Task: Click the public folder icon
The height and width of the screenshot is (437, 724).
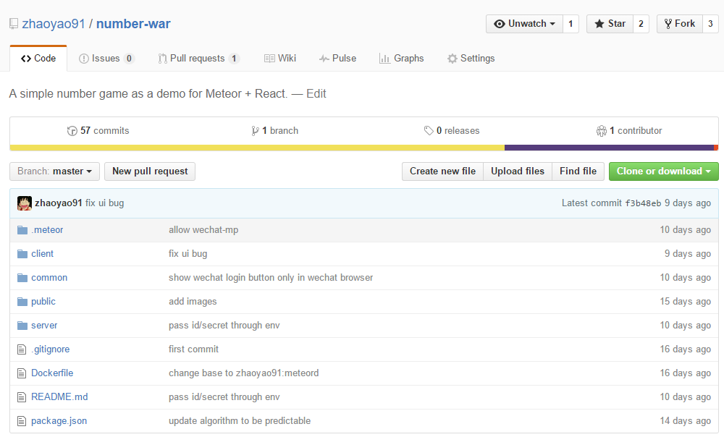Action: click(22, 302)
